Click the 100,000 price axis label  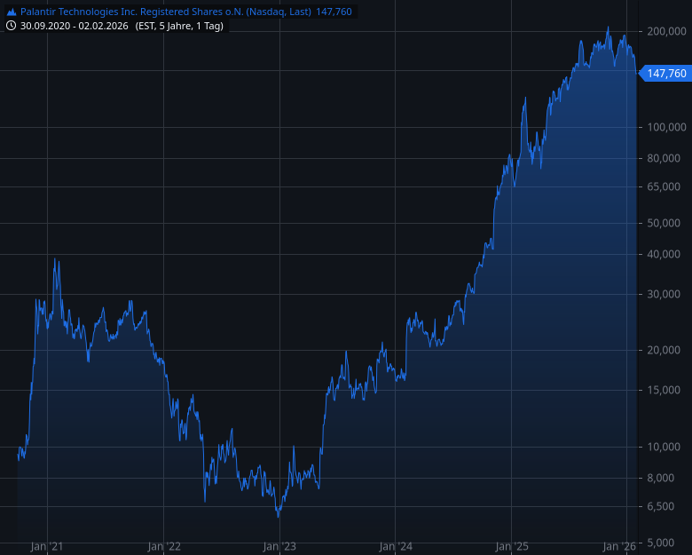tap(666, 127)
